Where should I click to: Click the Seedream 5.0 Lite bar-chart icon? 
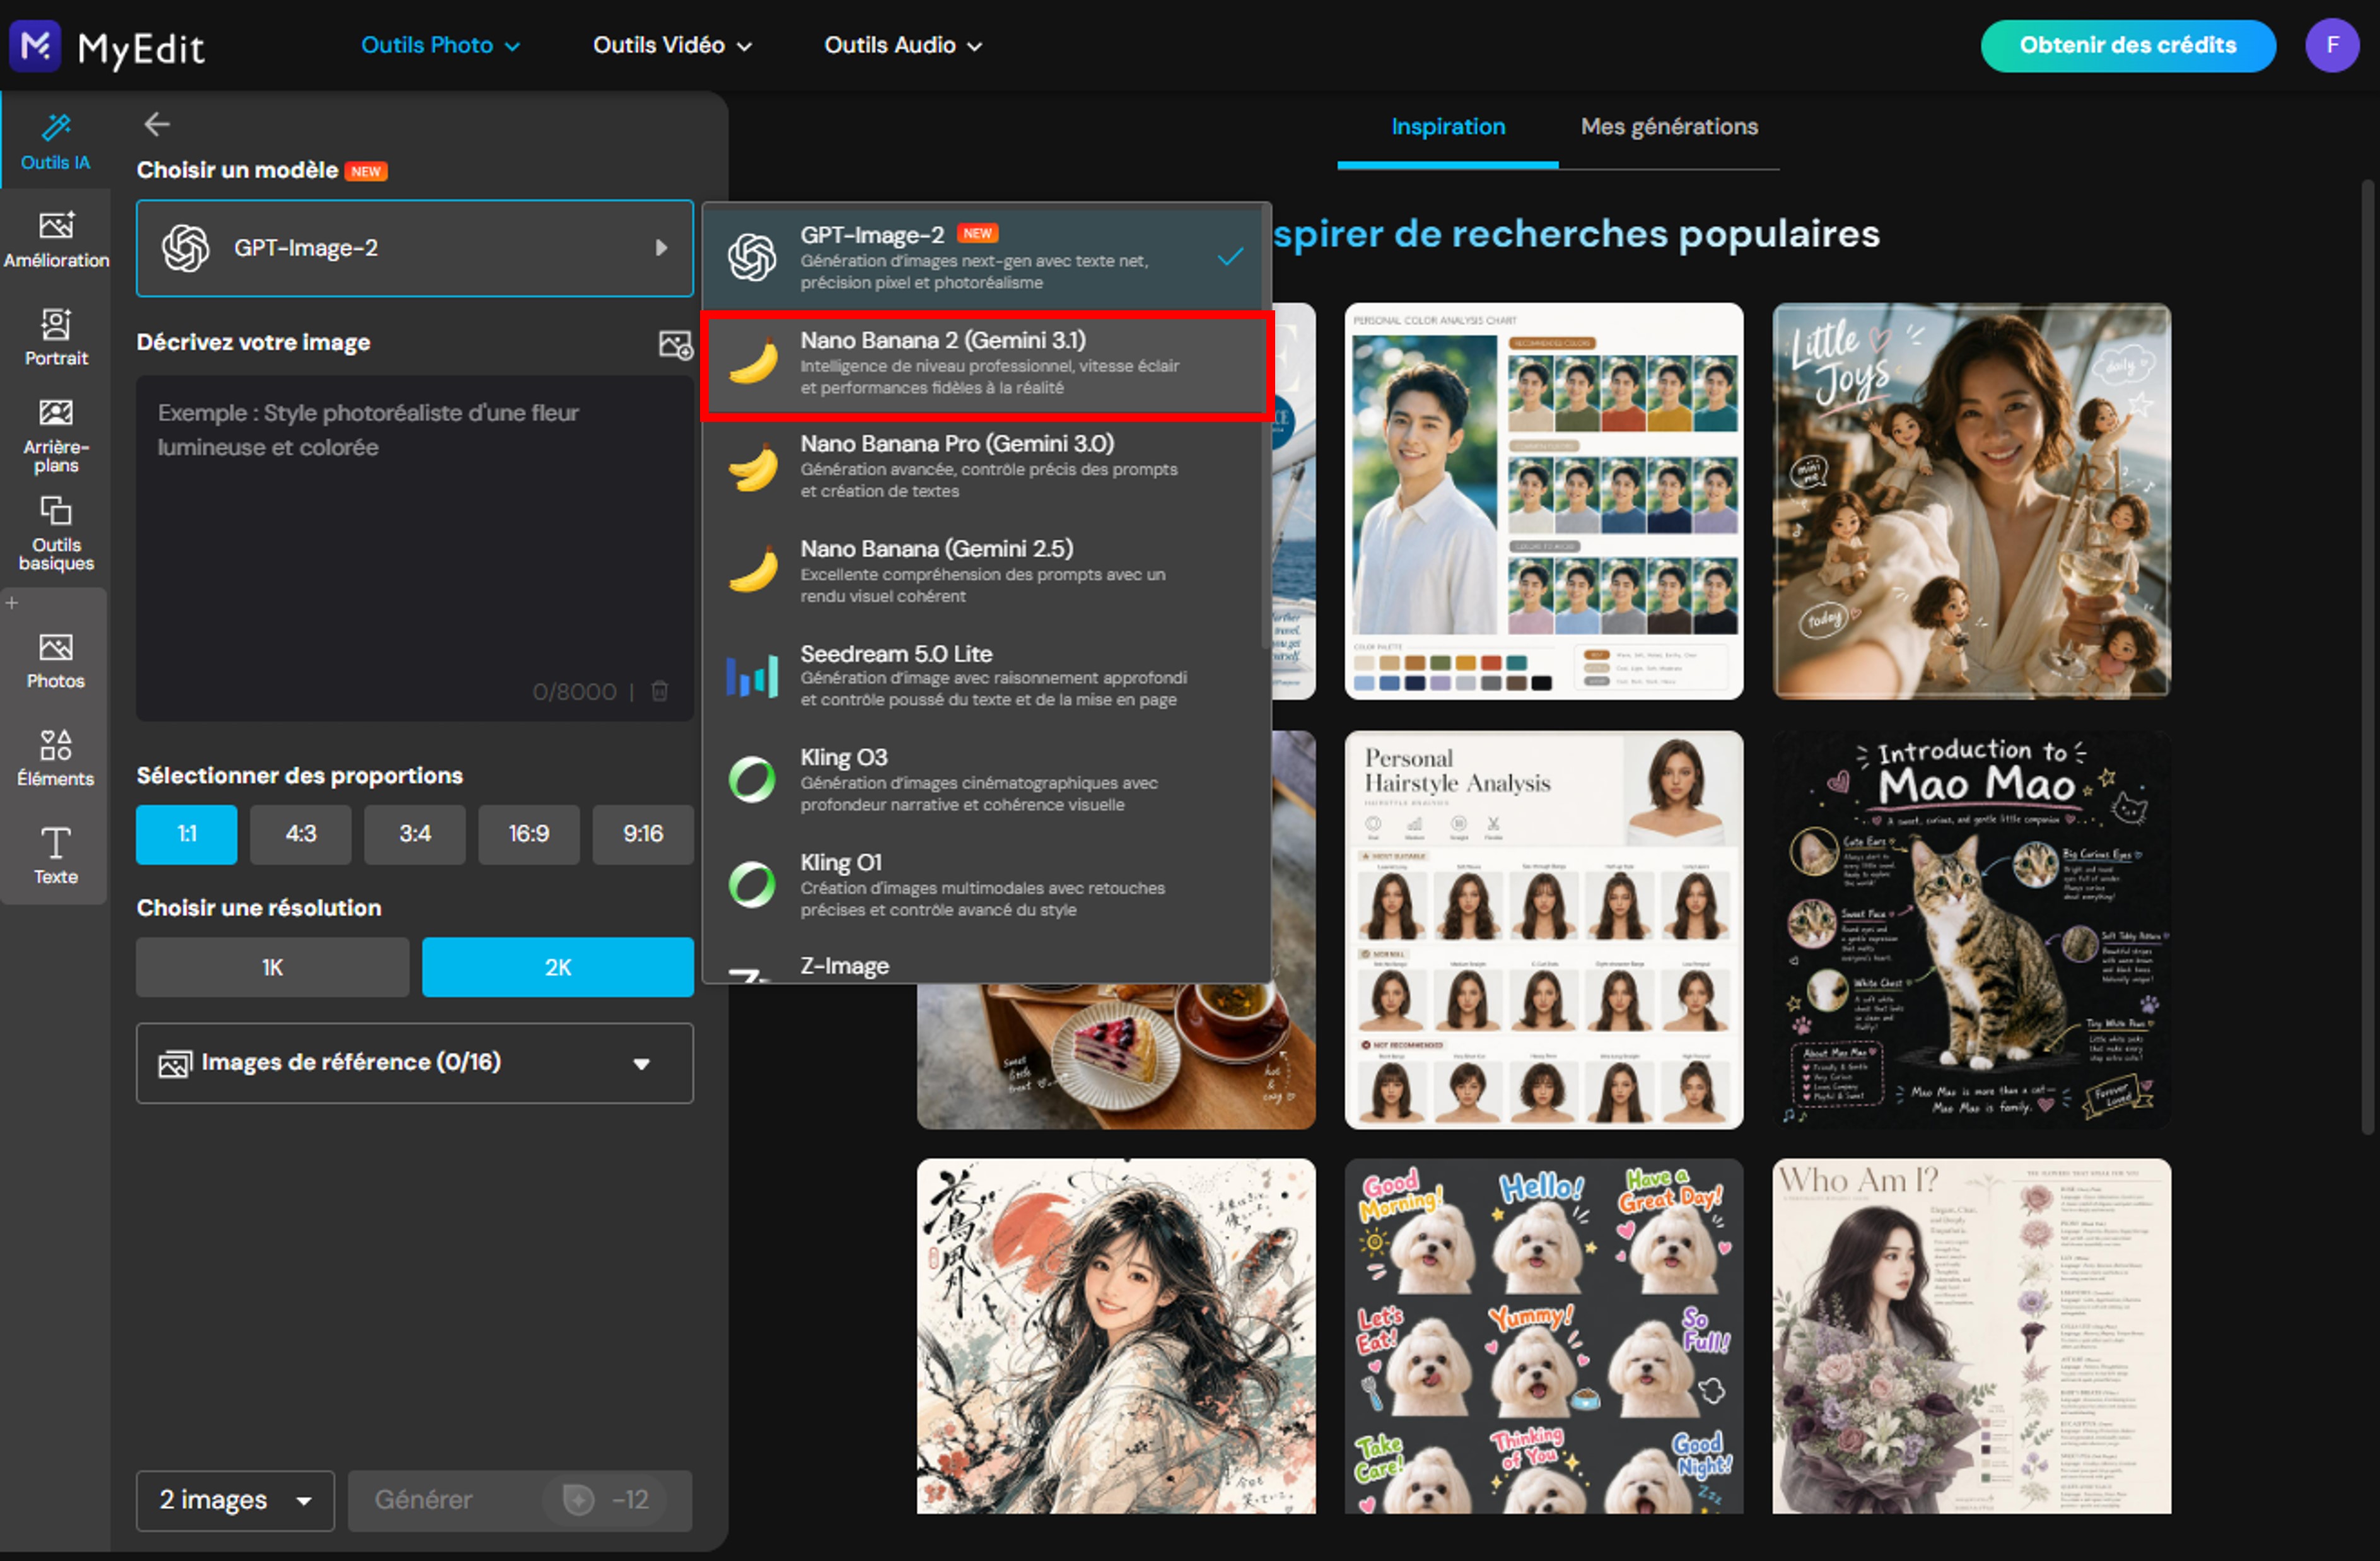pyautogui.click(x=752, y=676)
